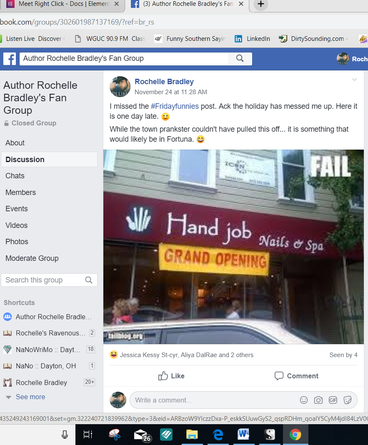
Task: Open the Hand job Nails & Spa photo
Action: click(233, 247)
